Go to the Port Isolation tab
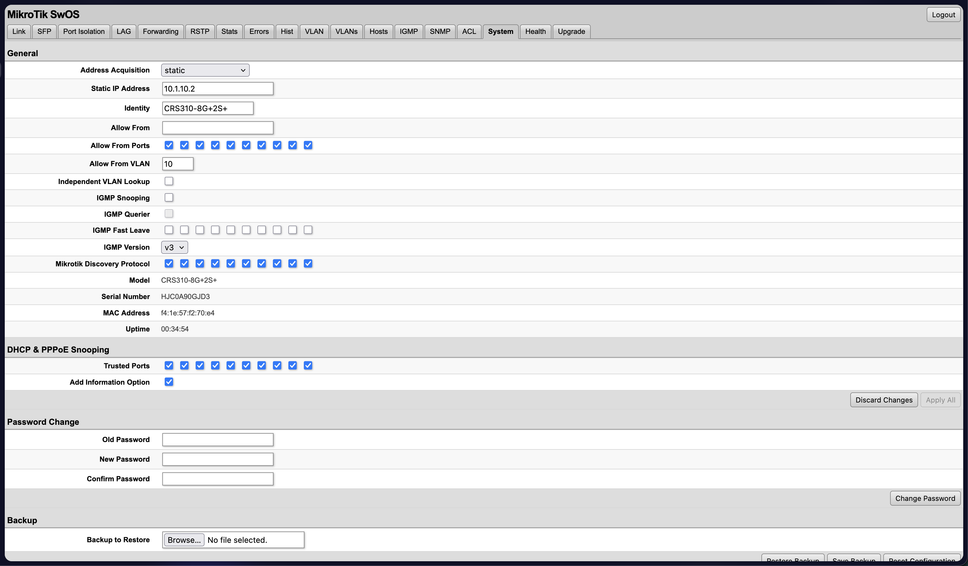968x566 pixels. (84, 32)
